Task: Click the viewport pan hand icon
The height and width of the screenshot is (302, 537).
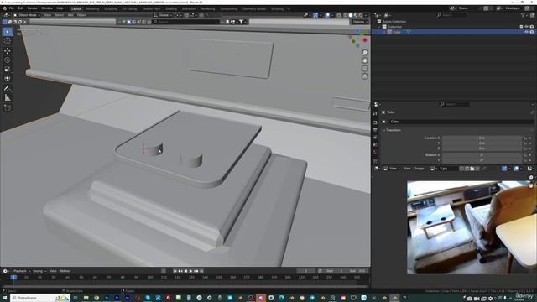Action: click(365, 60)
